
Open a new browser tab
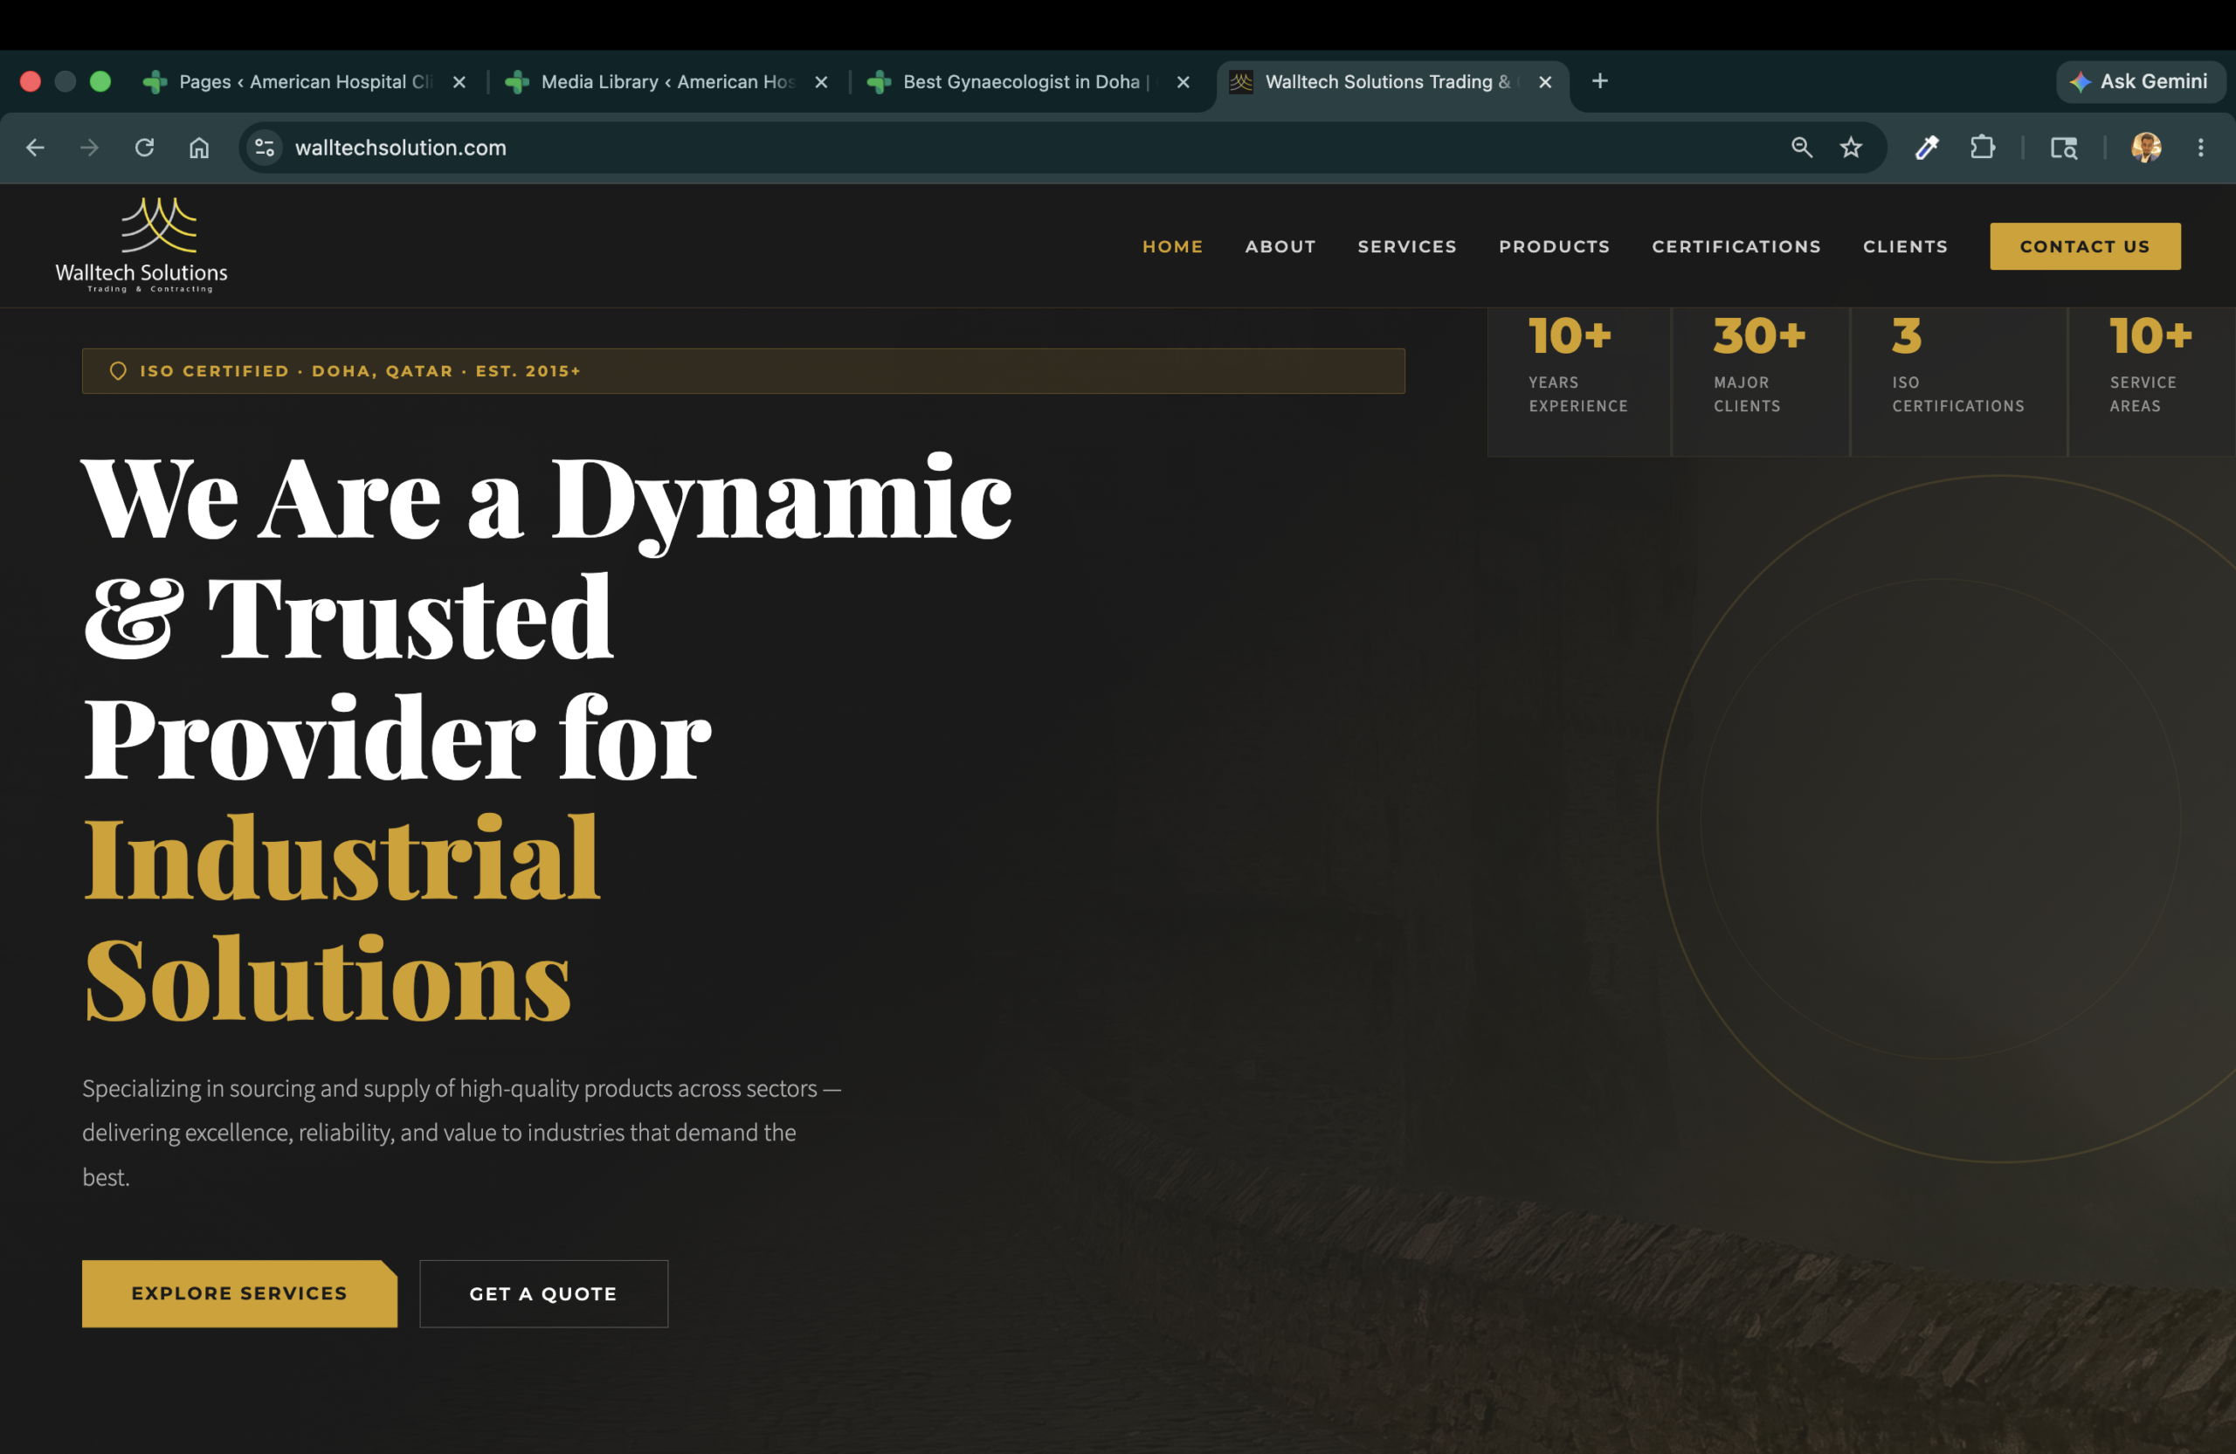pyautogui.click(x=1600, y=82)
